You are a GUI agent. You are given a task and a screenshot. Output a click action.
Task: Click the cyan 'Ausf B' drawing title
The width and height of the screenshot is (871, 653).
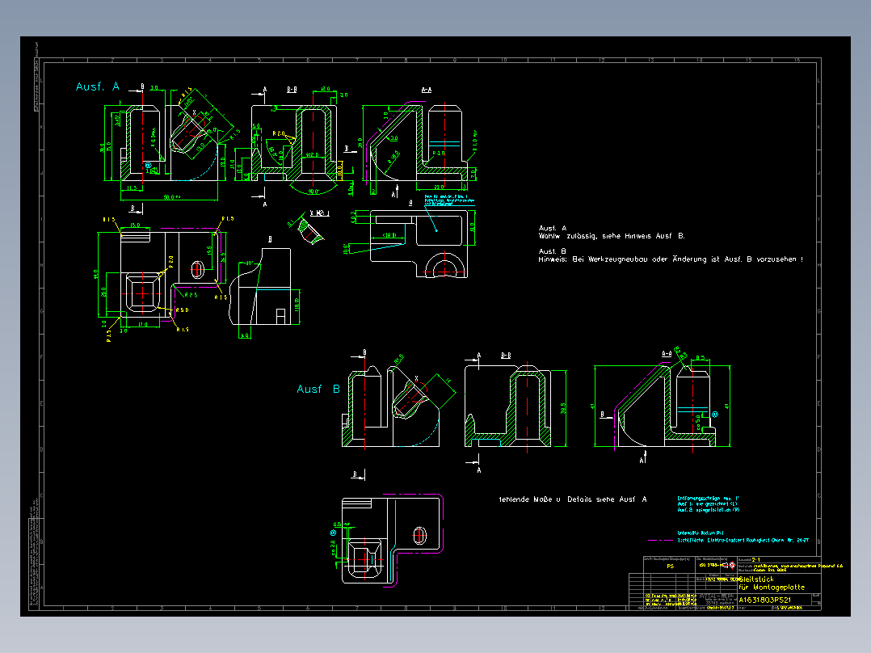[x=318, y=389]
